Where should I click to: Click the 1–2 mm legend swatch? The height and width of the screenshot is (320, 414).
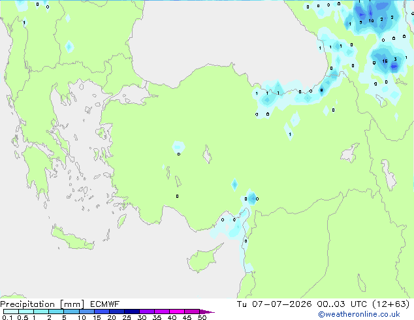[x=41, y=312]
